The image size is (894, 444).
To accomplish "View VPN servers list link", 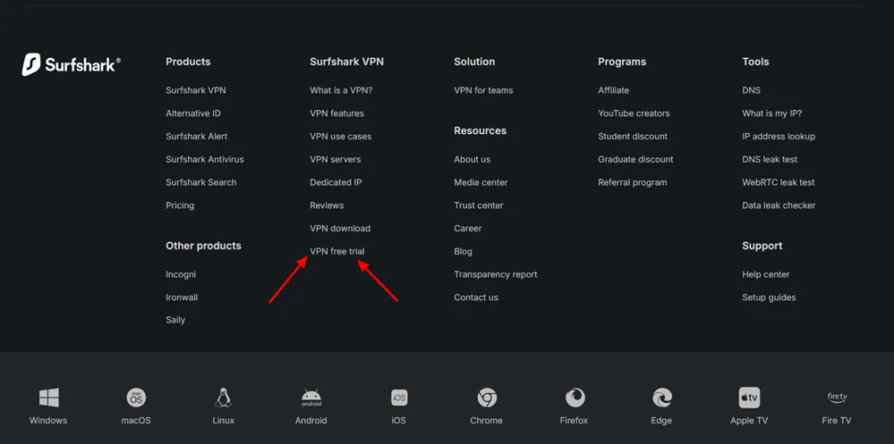I will pyautogui.click(x=336, y=159).
